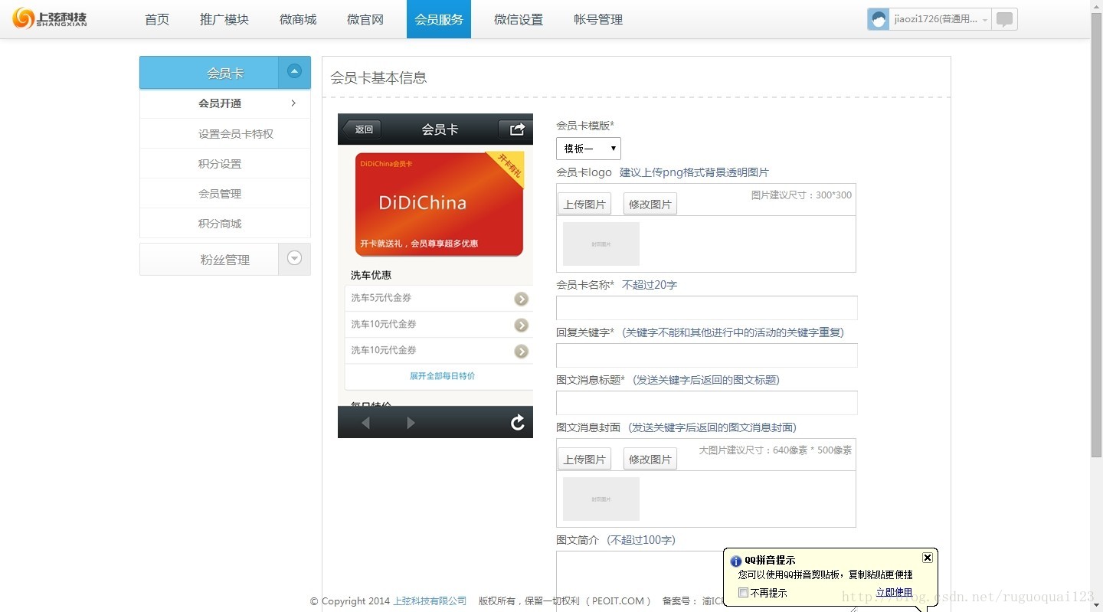Click 修改图片 for 会员卡logo

coord(650,204)
